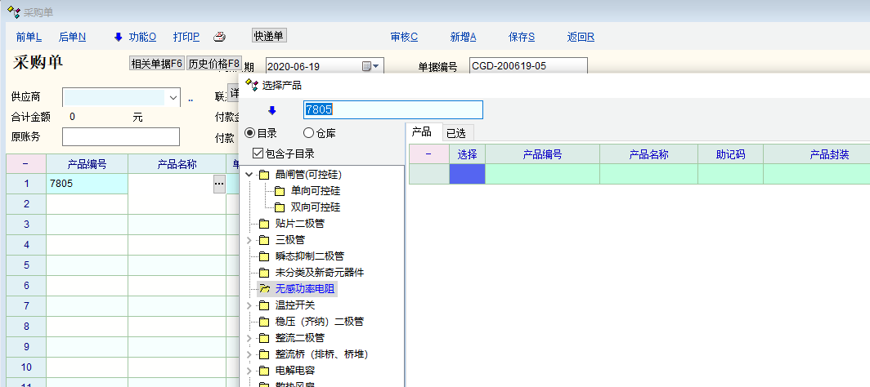Select the 贴片二极管 folder icon
Screen dimensions: 870x387
tap(263, 224)
